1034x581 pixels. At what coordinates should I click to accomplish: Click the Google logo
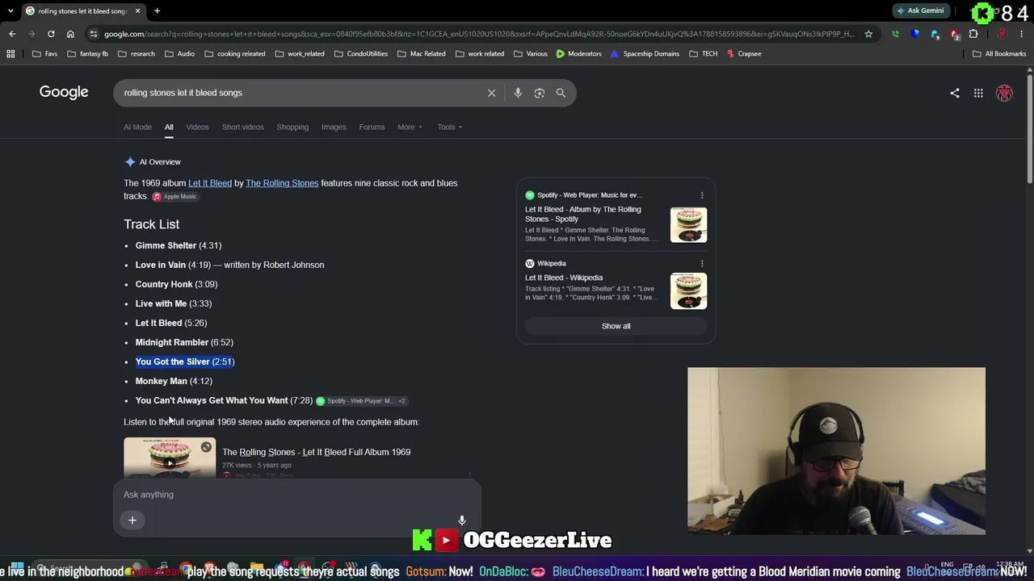[64, 92]
